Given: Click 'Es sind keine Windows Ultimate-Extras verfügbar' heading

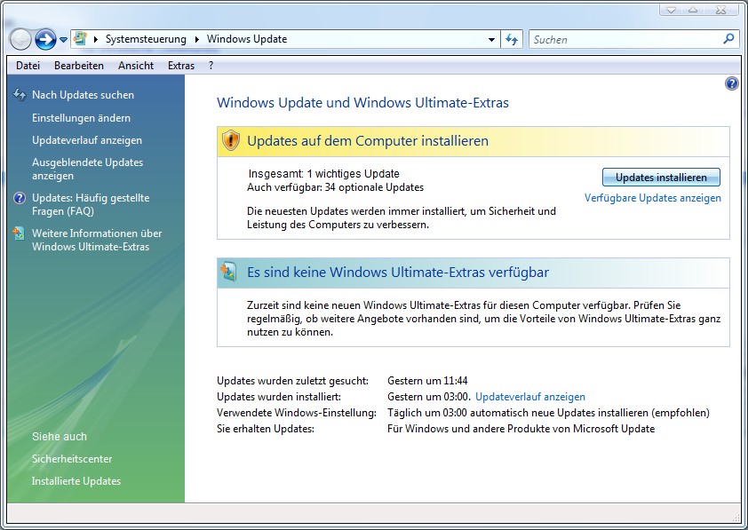Looking at the screenshot, I should (x=398, y=273).
